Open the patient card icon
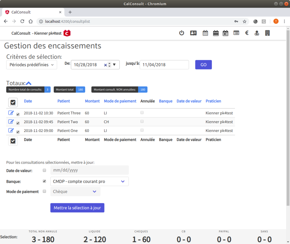Viewport: 290px width, 244px height. click(193, 33)
